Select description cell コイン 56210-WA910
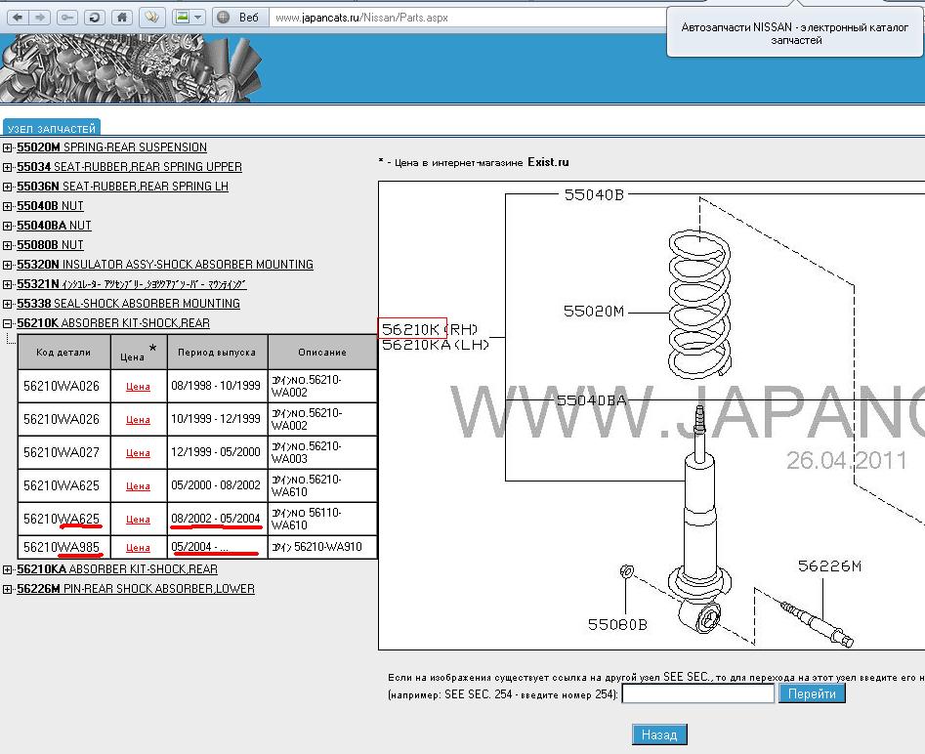The height and width of the screenshot is (754, 925). [x=322, y=547]
